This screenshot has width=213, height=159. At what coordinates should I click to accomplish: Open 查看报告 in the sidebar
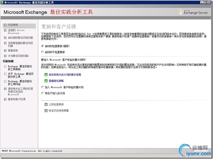coord(13,50)
